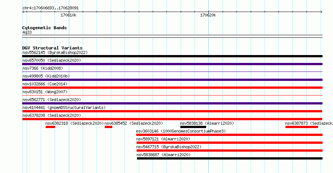Image resolution: width=333 pixels, height=173 pixels.
Task: Open nsv5897121 (Almarri2020) variant label
Action: point(163,139)
